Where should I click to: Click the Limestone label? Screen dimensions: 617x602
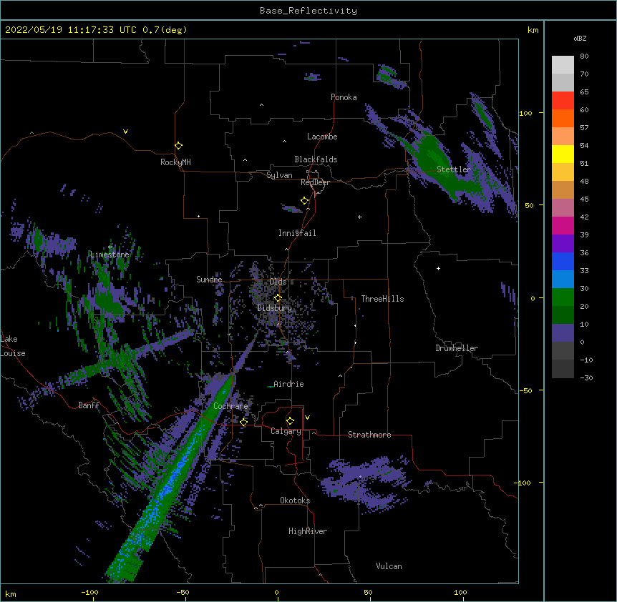click(110, 255)
